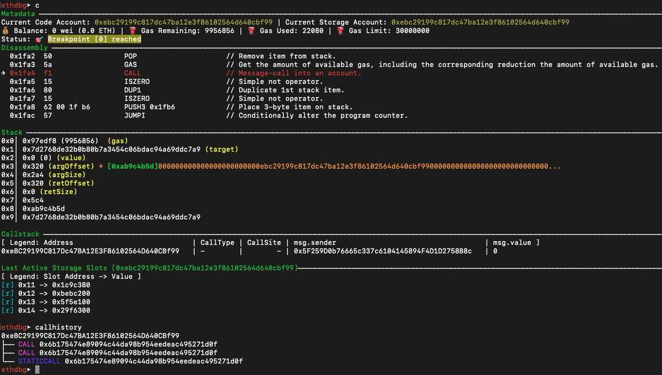
Task: Click stack slot 0x8 value 0xab9c4b5d
Action: [44, 208]
